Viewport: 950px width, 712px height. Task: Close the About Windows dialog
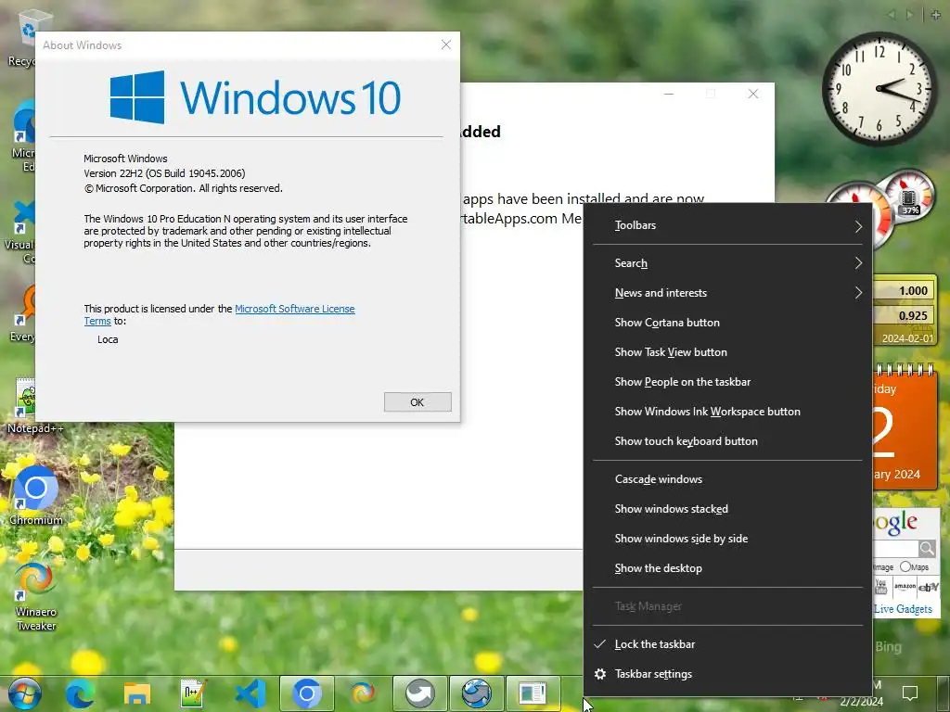(446, 44)
